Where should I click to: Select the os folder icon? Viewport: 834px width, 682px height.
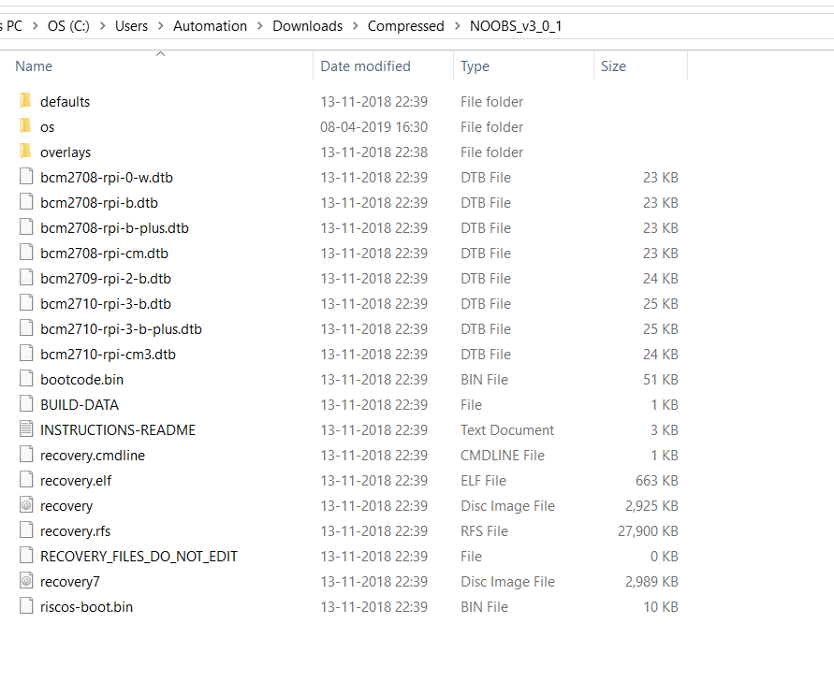pyautogui.click(x=25, y=126)
